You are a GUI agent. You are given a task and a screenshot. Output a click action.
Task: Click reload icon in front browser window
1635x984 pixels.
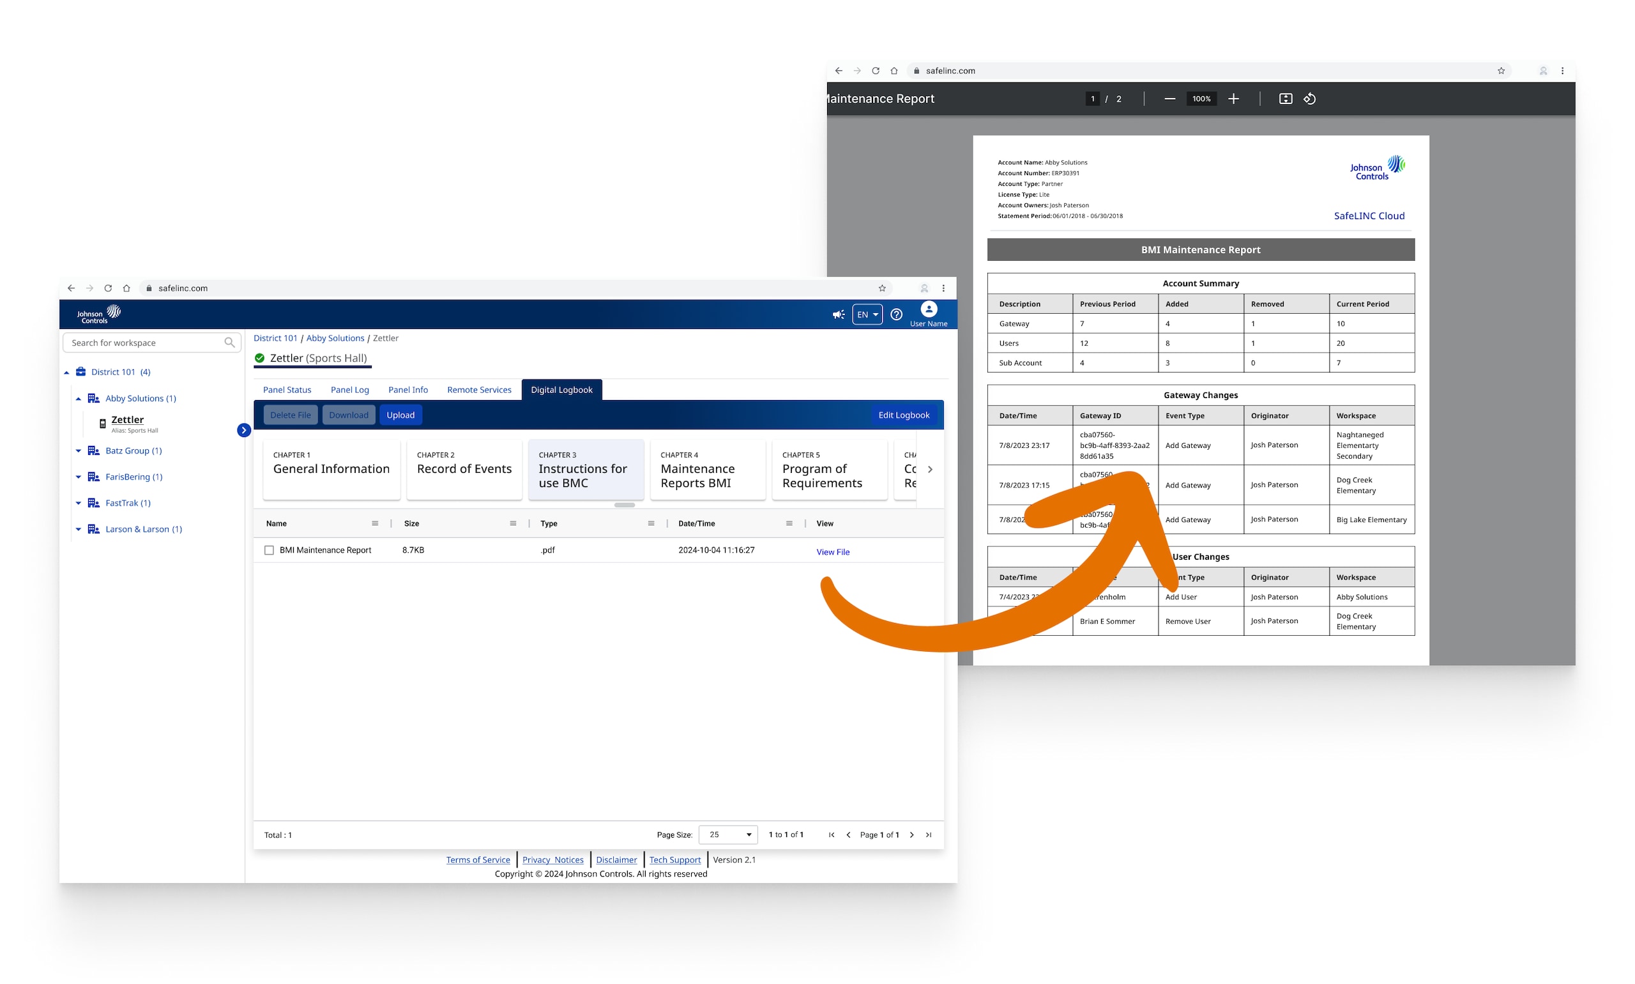click(108, 288)
